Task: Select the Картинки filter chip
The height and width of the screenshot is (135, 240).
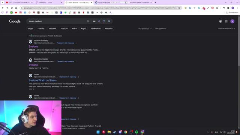Action: click(52, 28)
